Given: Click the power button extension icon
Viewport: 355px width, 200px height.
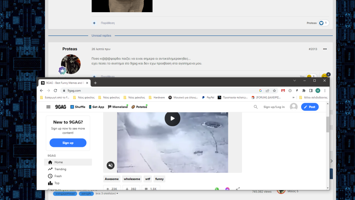Looking at the screenshot, I should pyautogui.click(x=290, y=90).
